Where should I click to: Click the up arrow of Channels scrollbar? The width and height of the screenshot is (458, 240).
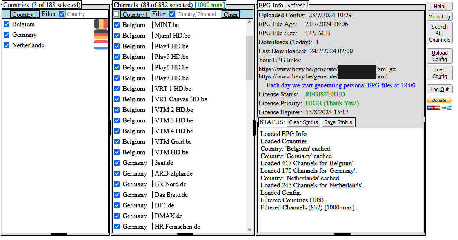[x=249, y=22]
